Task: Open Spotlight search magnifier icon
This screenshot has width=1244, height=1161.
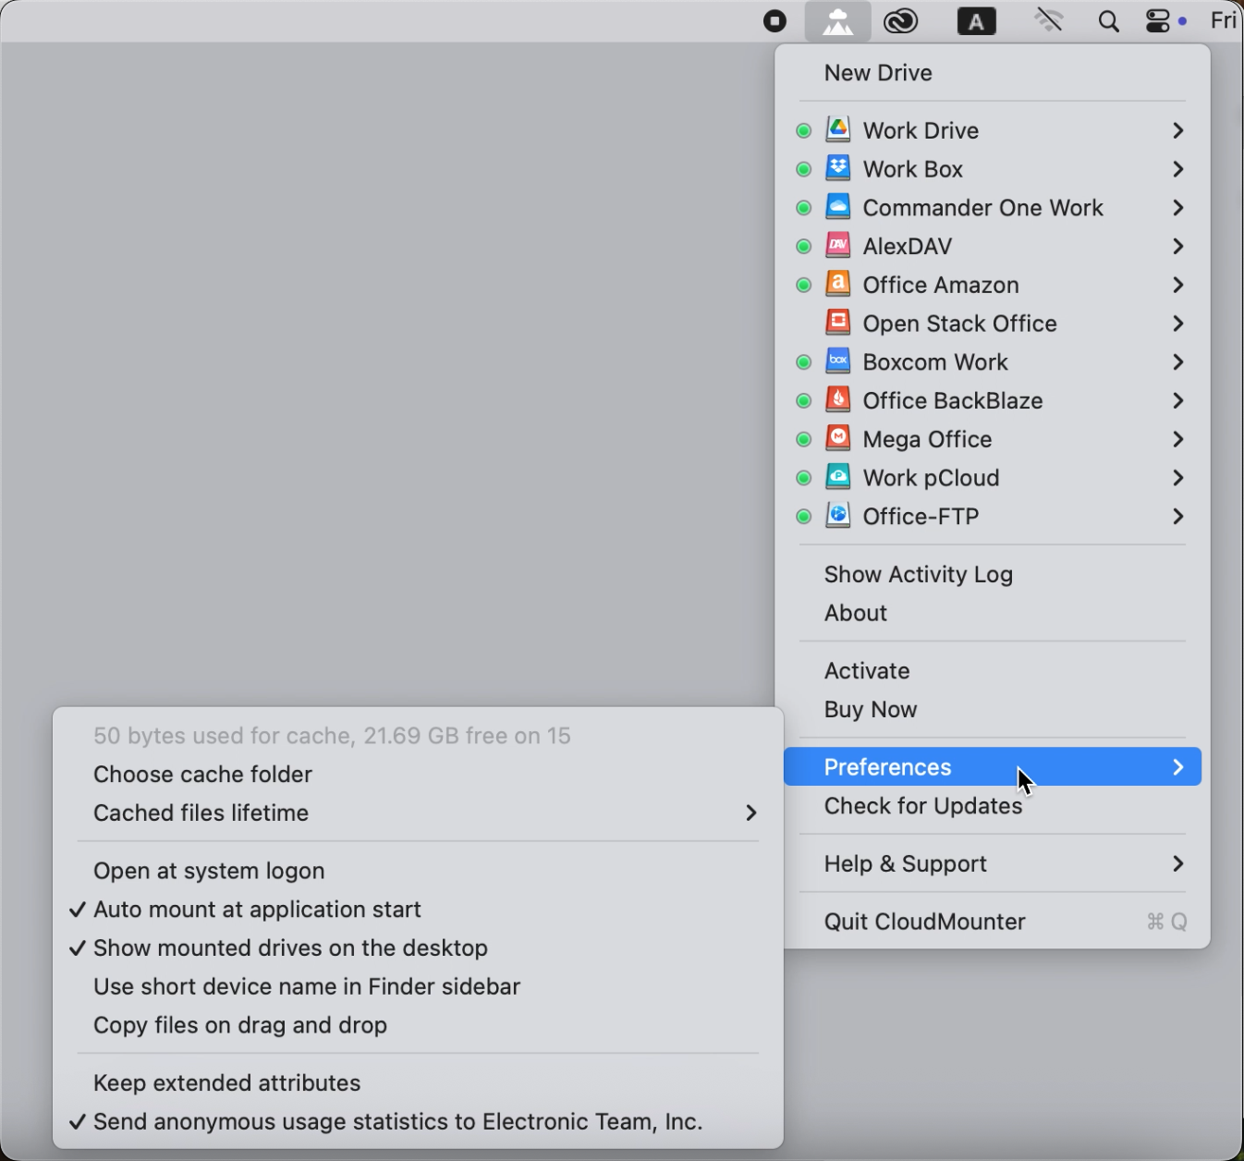Action: point(1108,21)
